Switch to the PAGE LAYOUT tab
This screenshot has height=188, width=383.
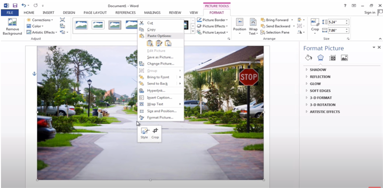[95, 13]
